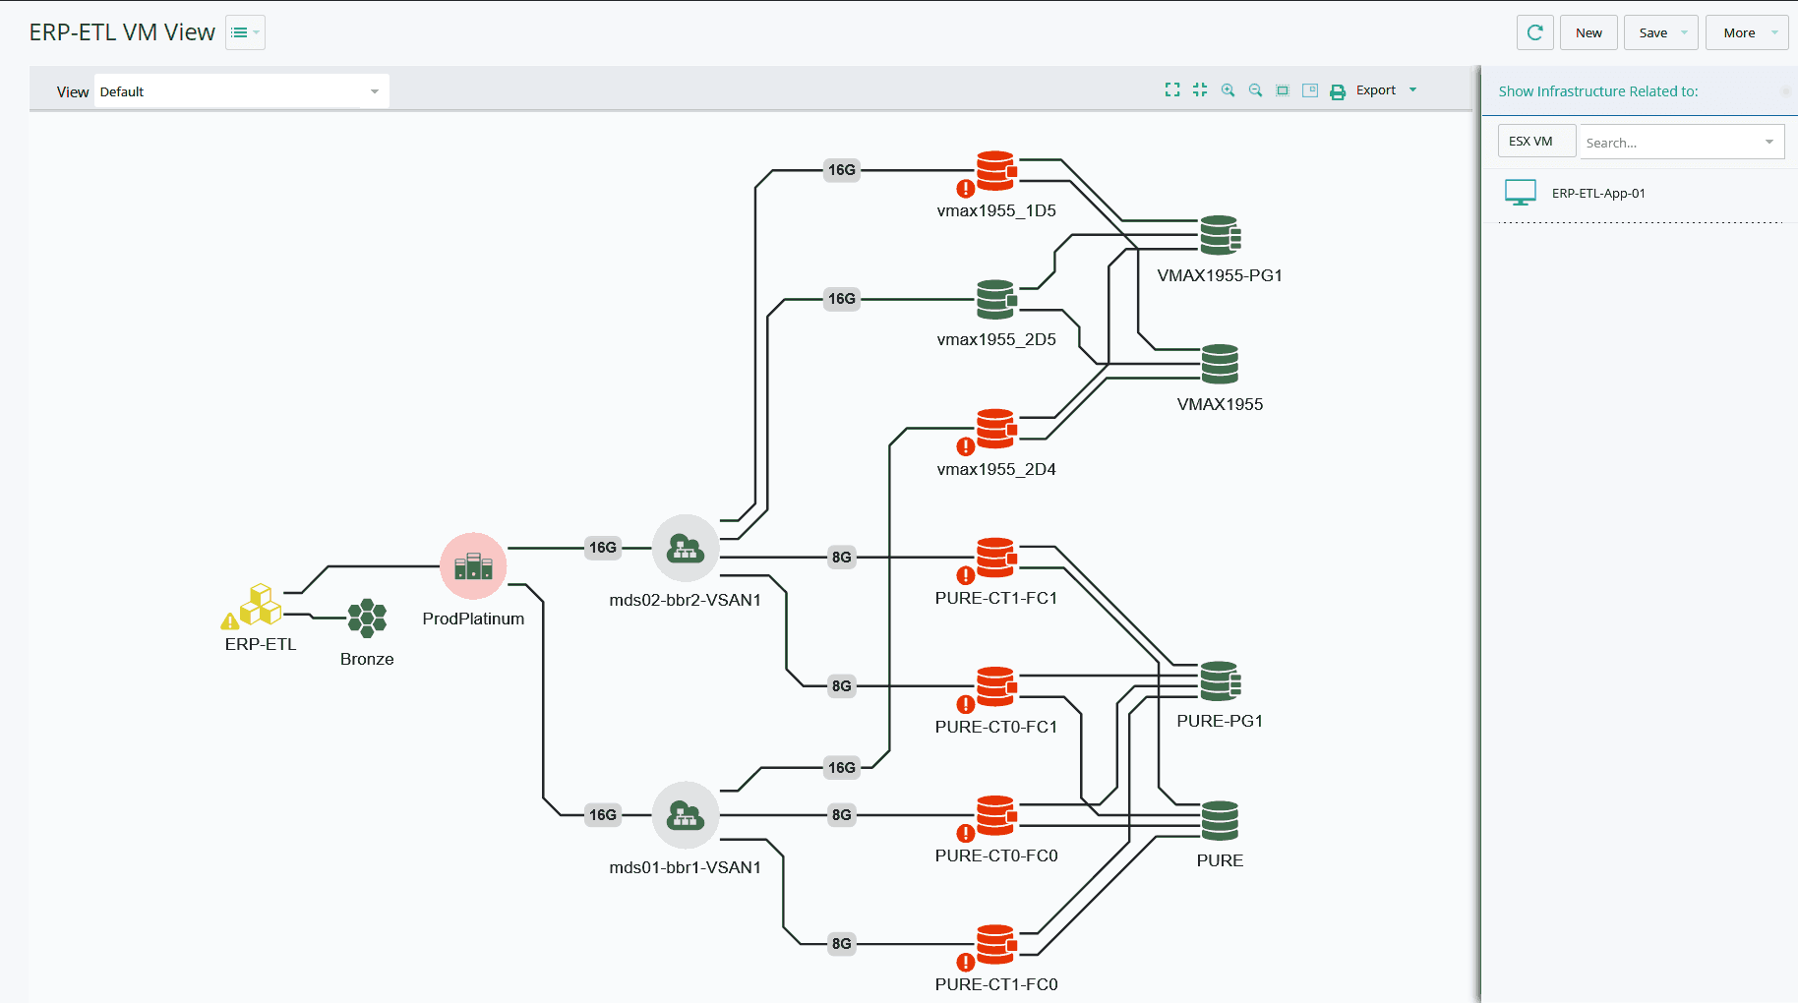Select the VMAX1955 storage array node
This screenshot has width=1798, height=1003.
point(1220,364)
